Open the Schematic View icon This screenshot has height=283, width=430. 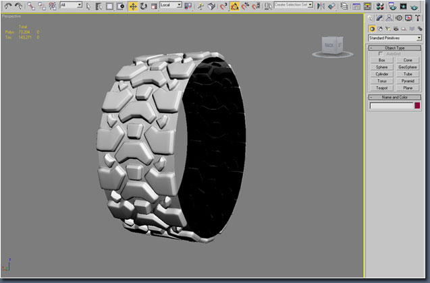(367, 6)
